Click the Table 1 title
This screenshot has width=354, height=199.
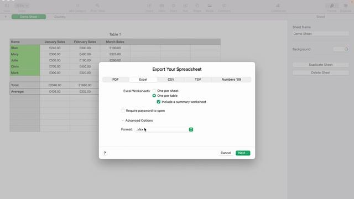tap(115, 34)
